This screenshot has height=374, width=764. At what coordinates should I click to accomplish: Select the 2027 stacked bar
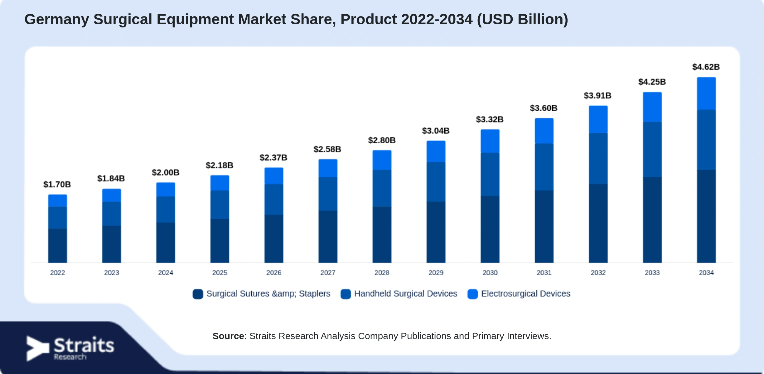pyautogui.click(x=328, y=211)
